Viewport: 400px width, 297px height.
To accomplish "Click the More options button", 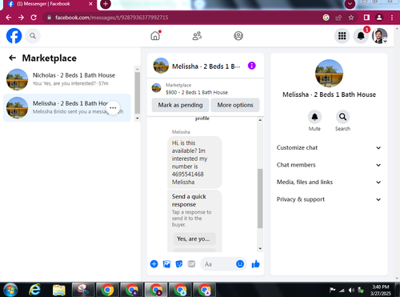I will [x=235, y=105].
